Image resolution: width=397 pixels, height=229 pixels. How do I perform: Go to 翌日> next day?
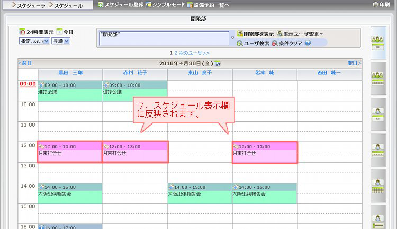(x=354, y=63)
